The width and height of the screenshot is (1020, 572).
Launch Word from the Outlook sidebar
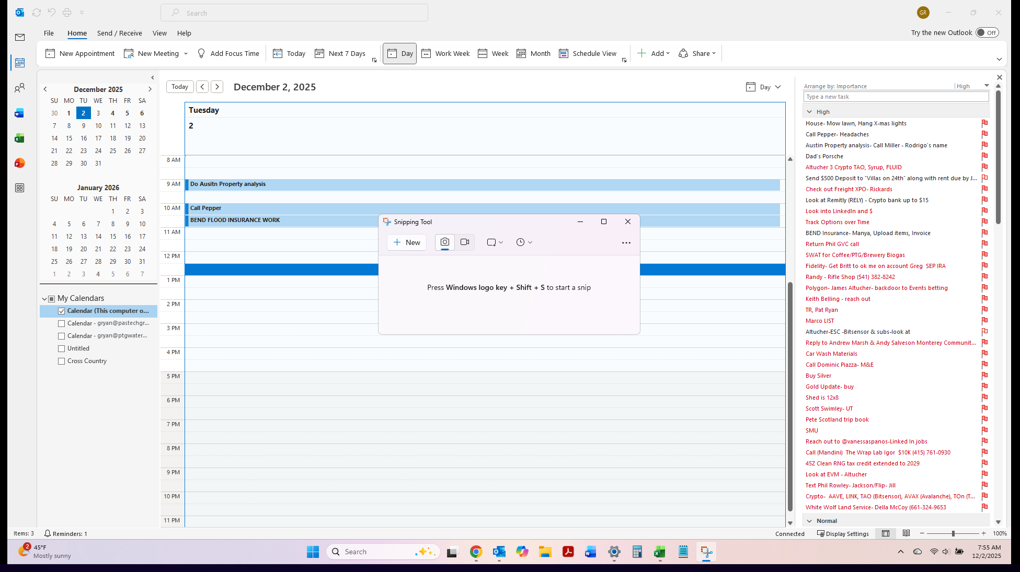pos(20,113)
